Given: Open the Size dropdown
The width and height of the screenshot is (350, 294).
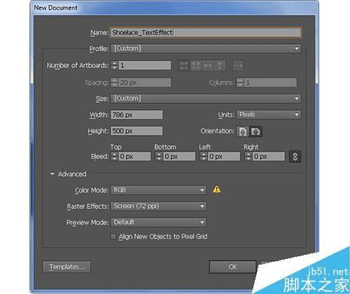Looking at the screenshot, I should [x=206, y=99].
